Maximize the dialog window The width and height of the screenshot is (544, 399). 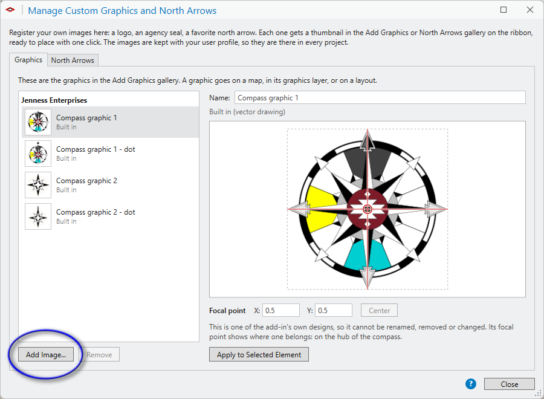[504, 10]
